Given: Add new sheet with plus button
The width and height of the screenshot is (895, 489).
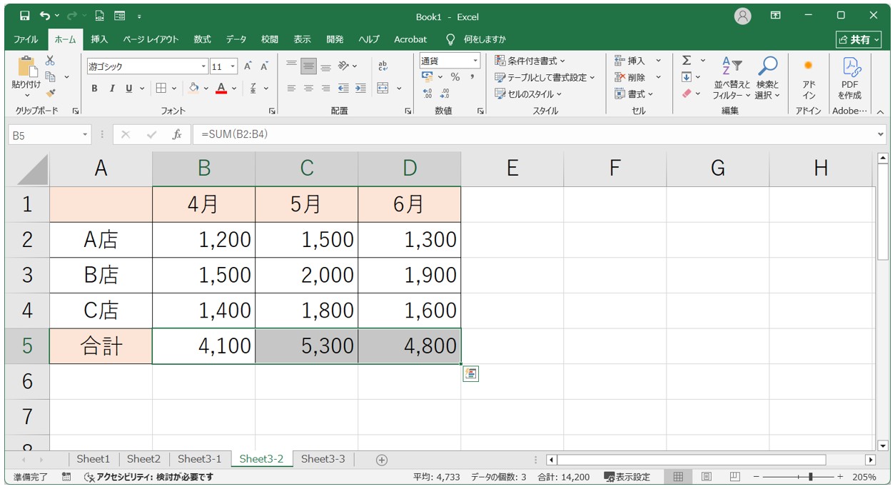Looking at the screenshot, I should click(381, 460).
